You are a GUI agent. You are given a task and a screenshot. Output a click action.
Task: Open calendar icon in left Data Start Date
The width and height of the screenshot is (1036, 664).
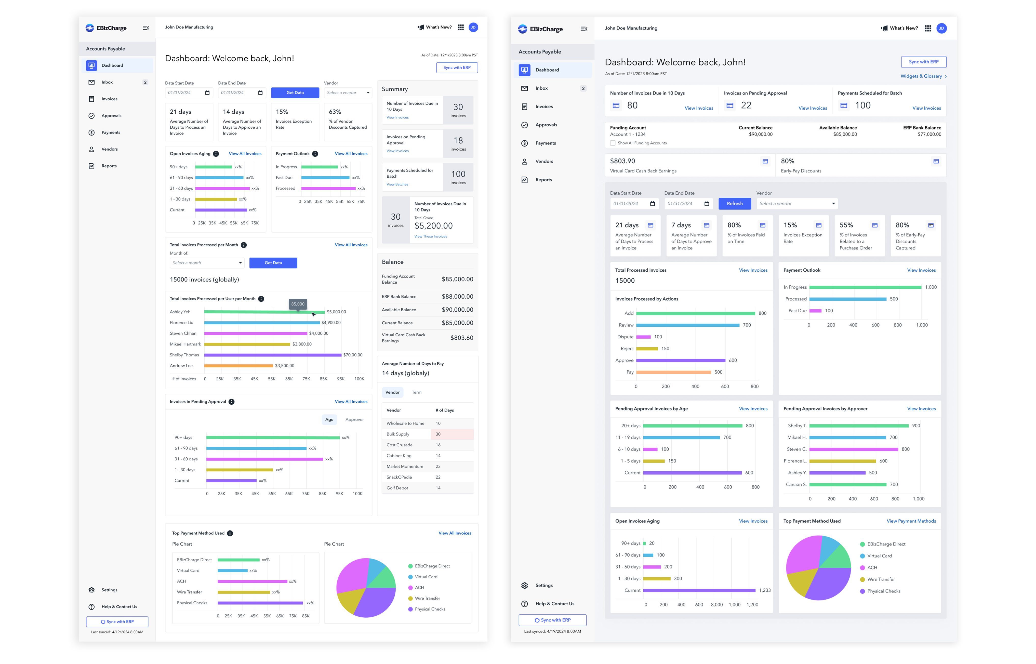coord(207,93)
